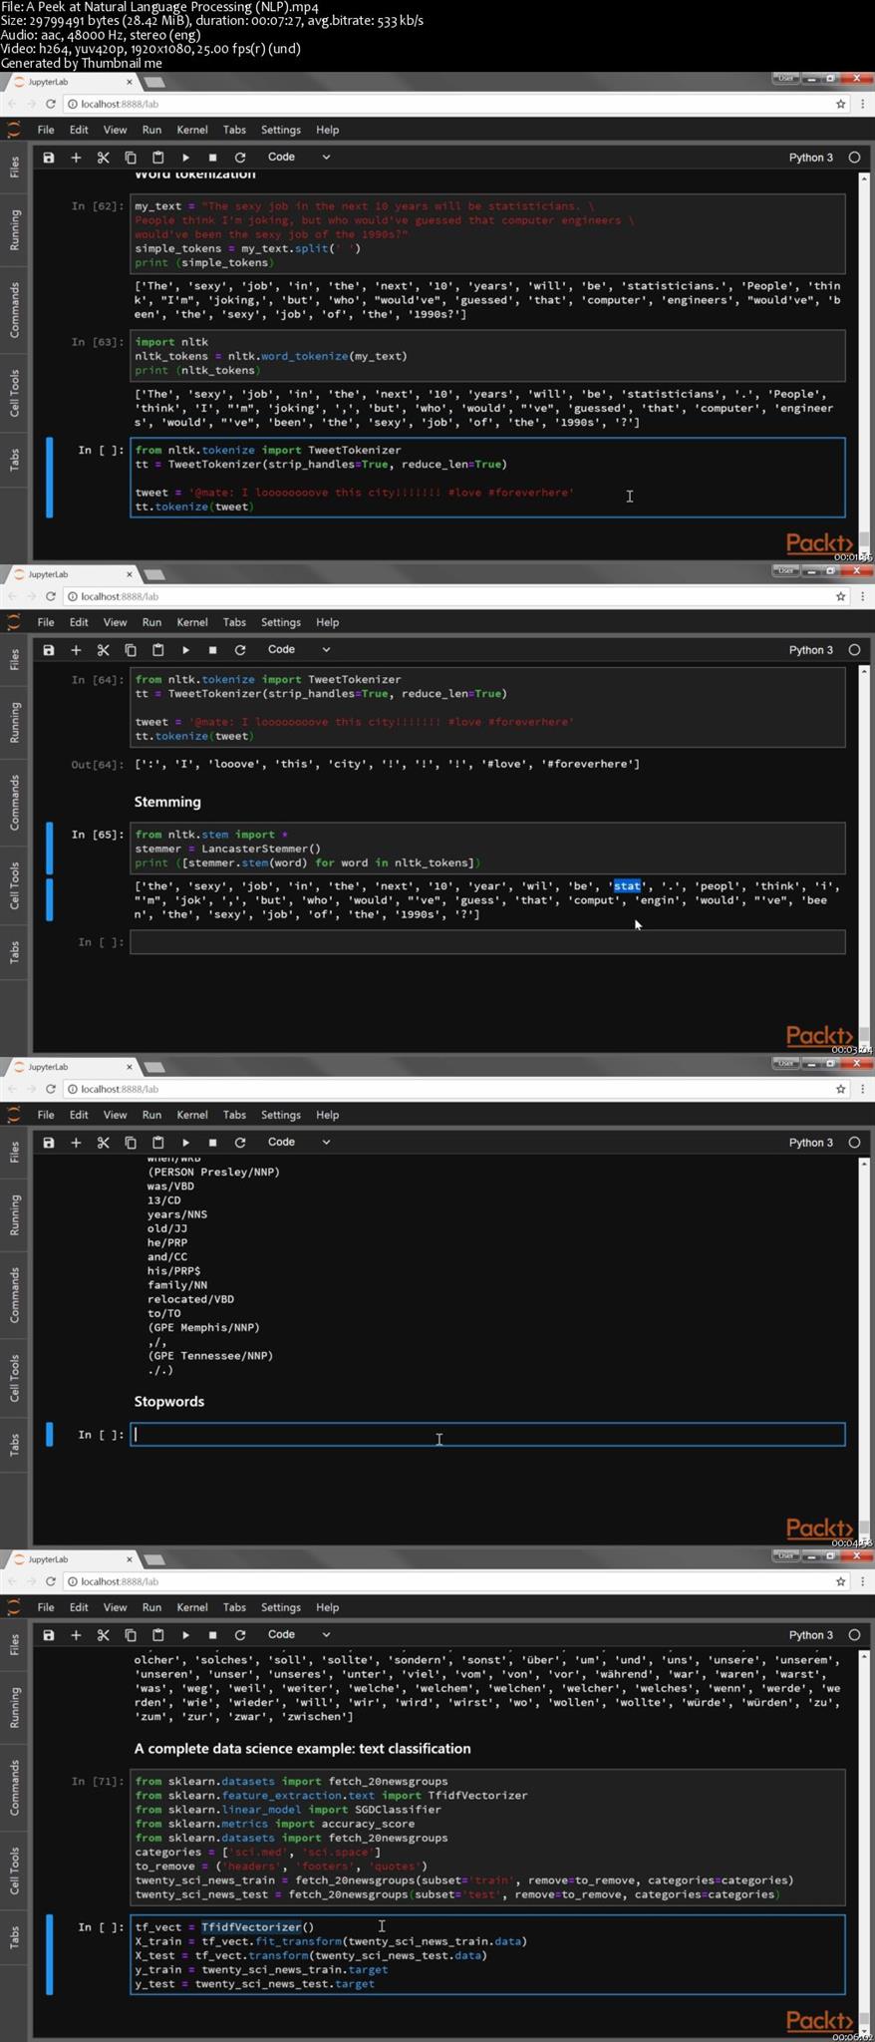This screenshot has height=2042, width=875.
Task: Insert a cell below in the Word tokenization frame
Action: (x=76, y=158)
